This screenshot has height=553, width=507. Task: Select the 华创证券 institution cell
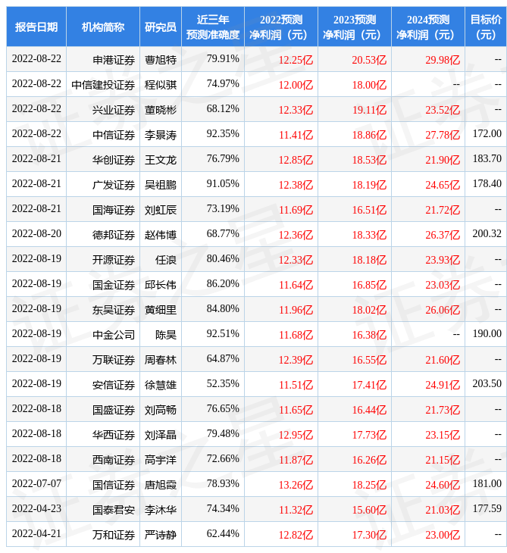click(x=102, y=160)
